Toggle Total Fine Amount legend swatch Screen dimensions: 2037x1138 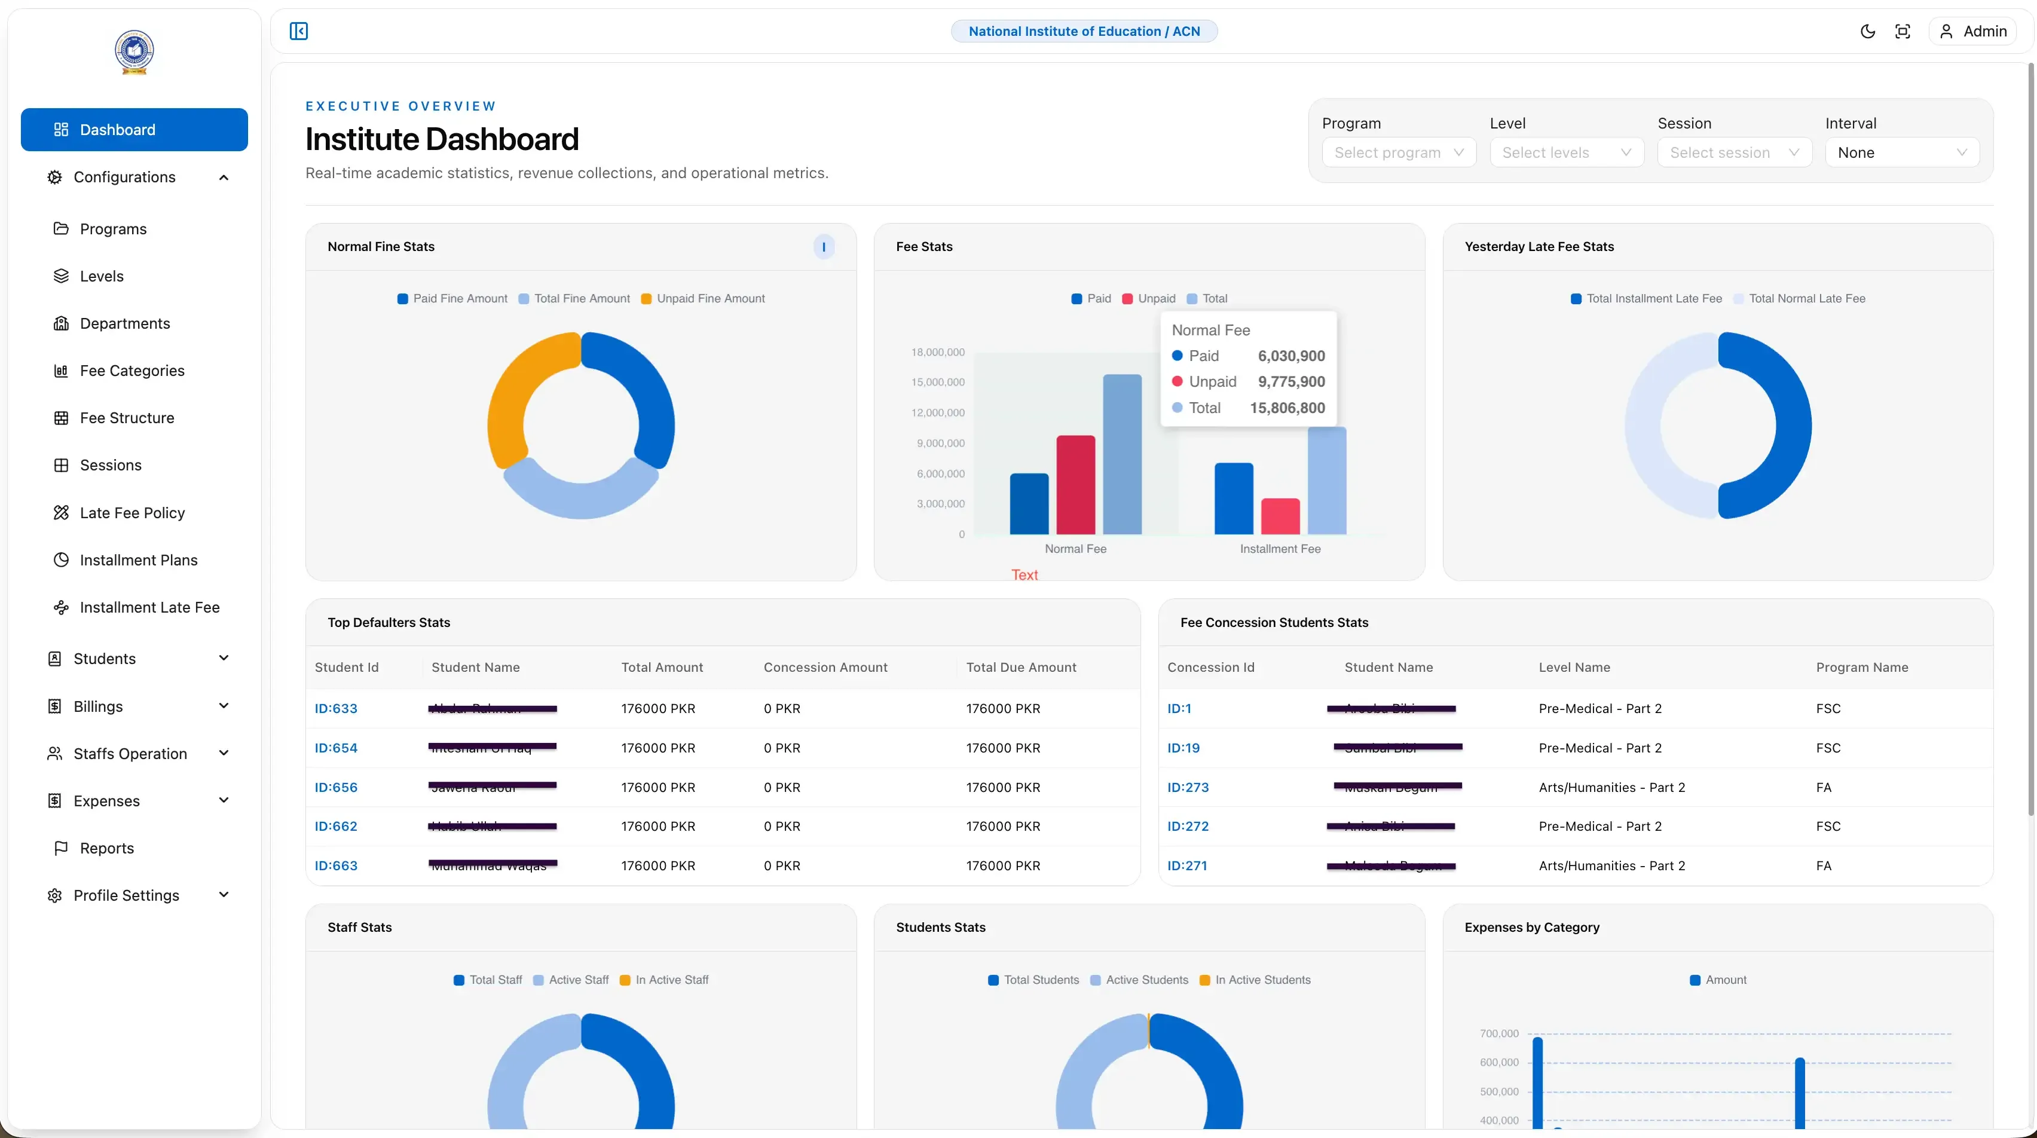click(x=524, y=299)
